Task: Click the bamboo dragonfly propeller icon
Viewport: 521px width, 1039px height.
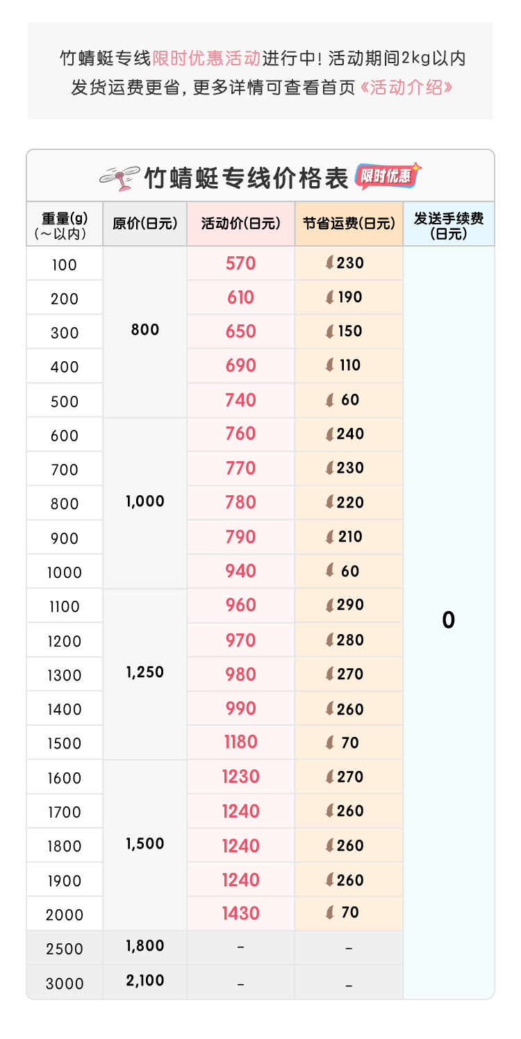Action: click(x=119, y=178)
